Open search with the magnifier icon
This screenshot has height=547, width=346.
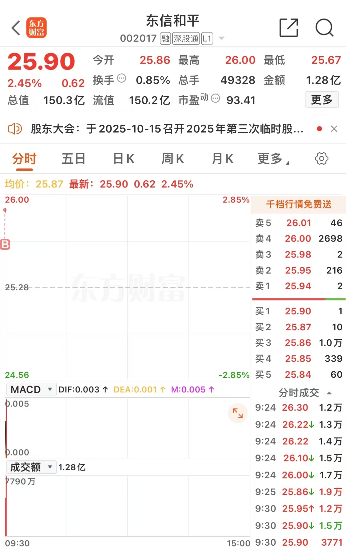click(x=325, y=28)
